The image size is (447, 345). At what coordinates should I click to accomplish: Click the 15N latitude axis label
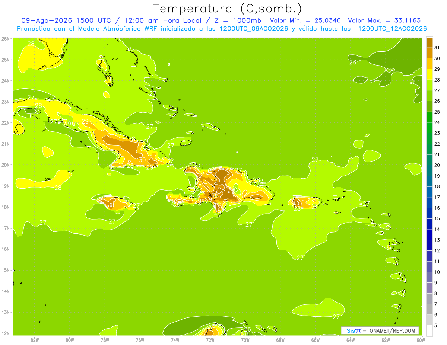(x=6, y=270)
